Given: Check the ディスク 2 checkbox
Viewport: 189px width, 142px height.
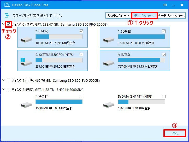Looking at the screenshot, I should click(x=8, y=90).
